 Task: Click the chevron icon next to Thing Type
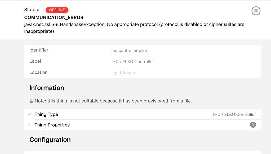[29, 114]
